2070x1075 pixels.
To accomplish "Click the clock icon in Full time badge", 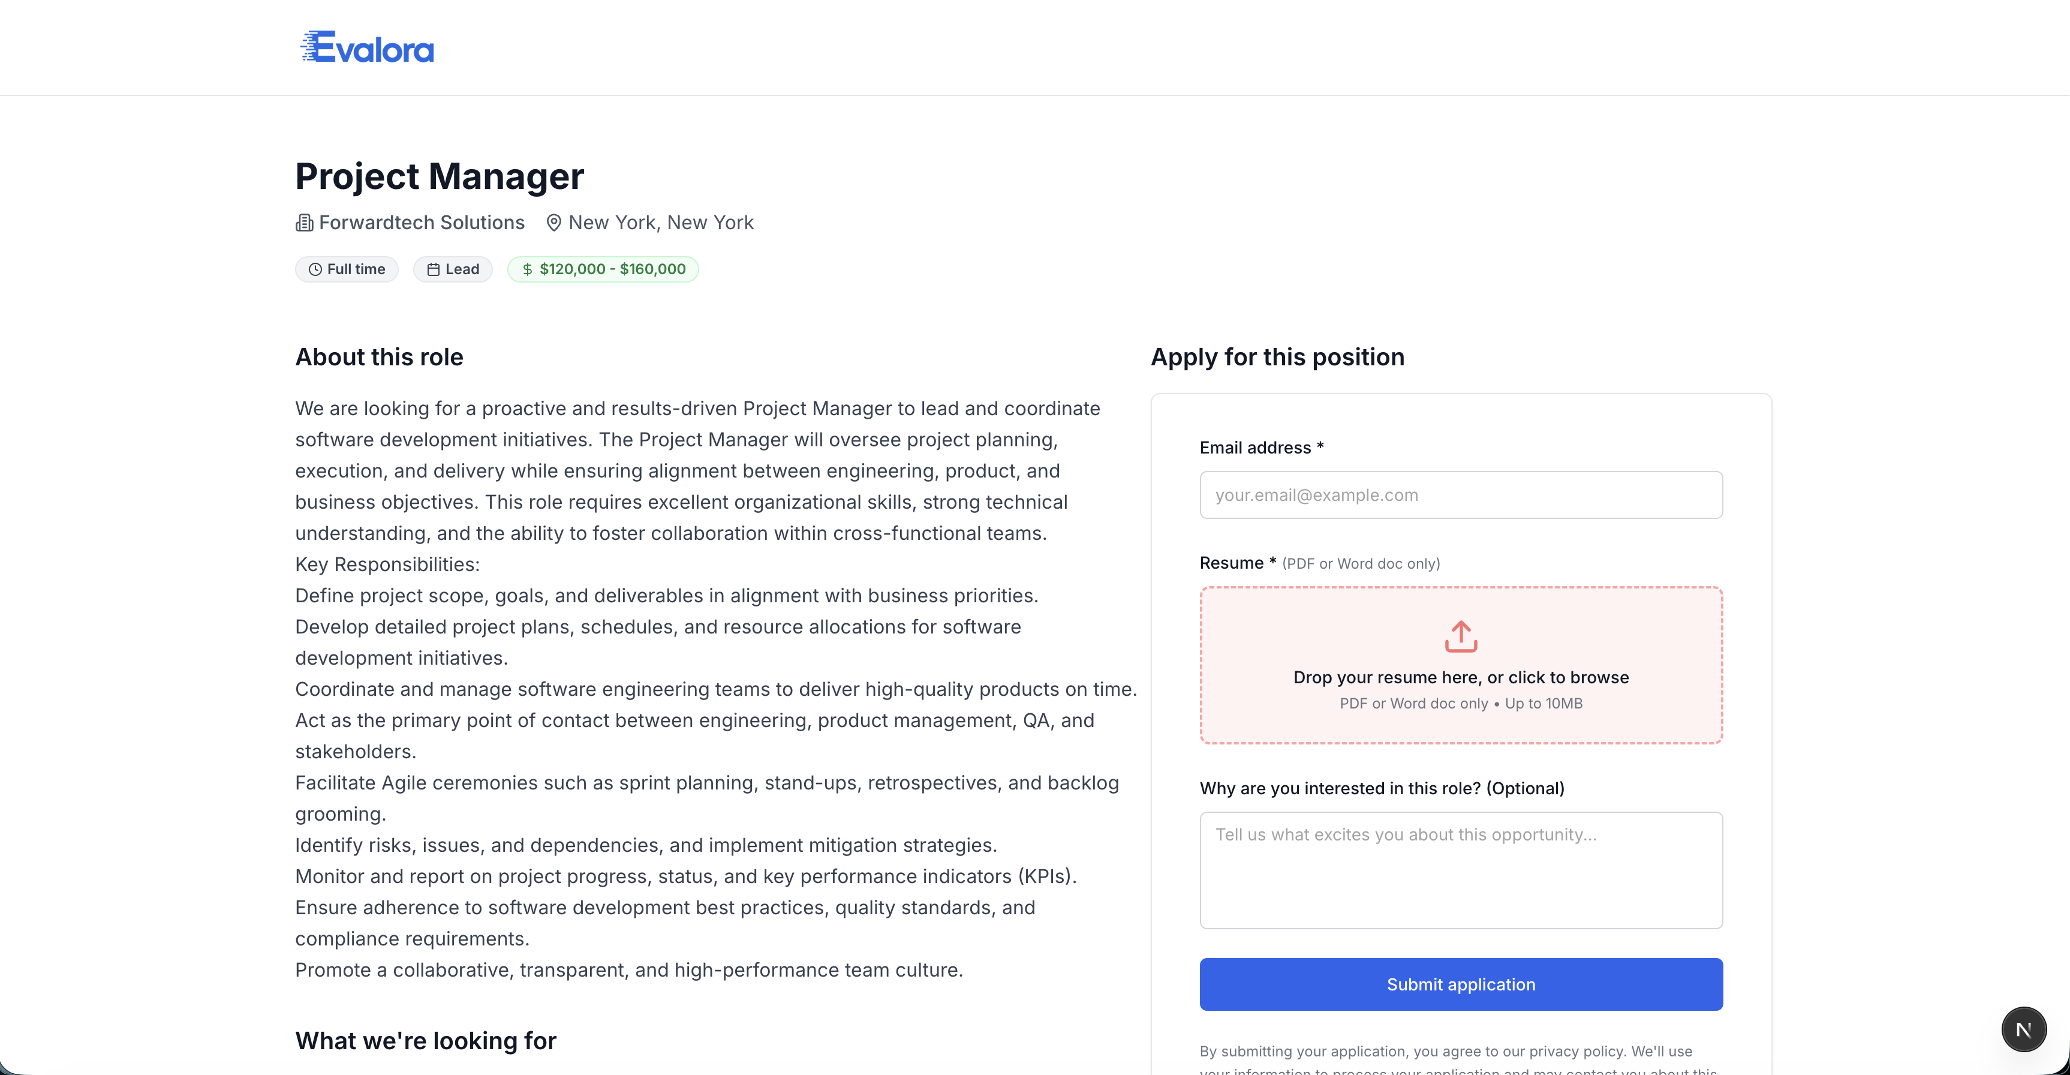I will tap(316, 269).
